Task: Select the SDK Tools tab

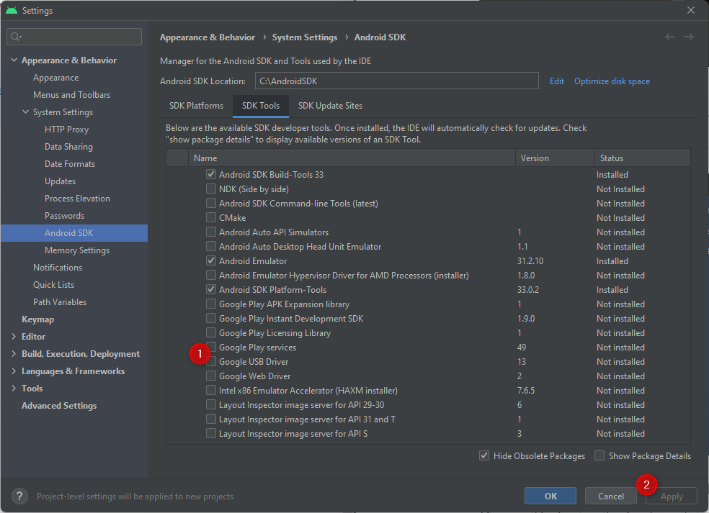Action: coord(261,106)
